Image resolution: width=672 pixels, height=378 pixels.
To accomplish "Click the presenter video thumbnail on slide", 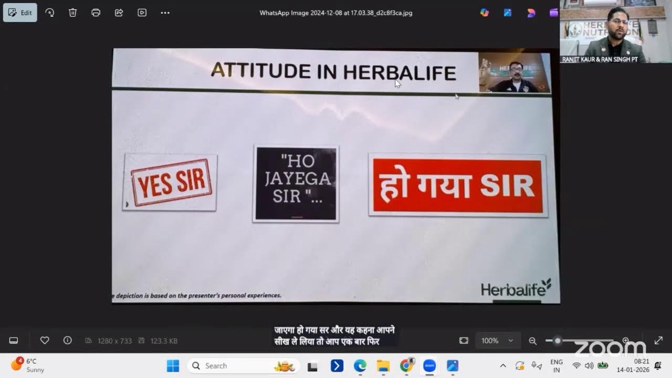I will (x=514, y=72).
